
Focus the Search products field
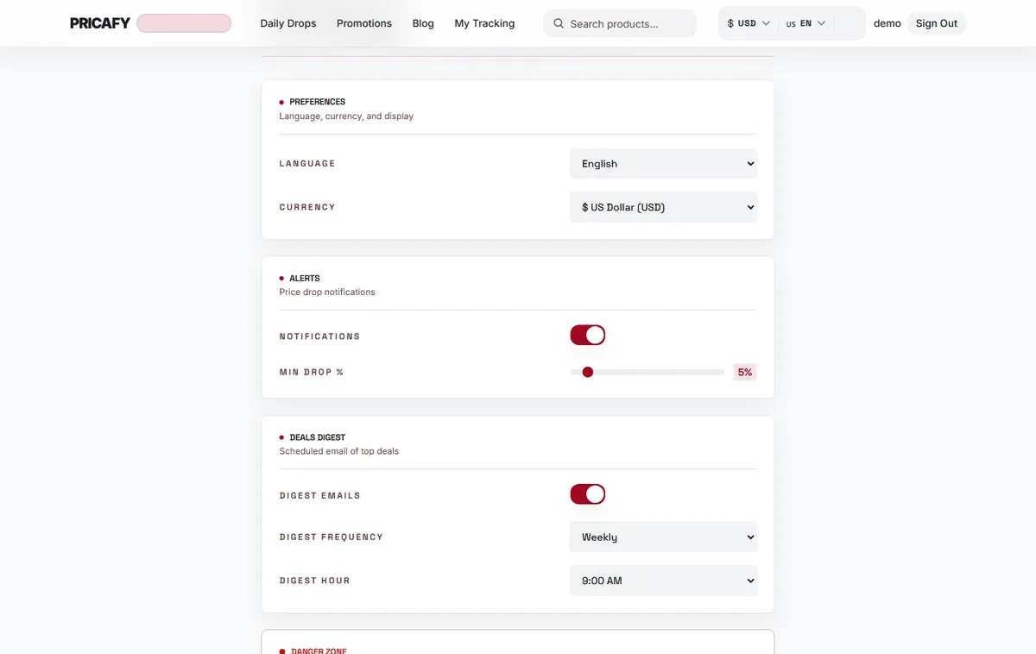pyautogui.click(x=620, y=23)
